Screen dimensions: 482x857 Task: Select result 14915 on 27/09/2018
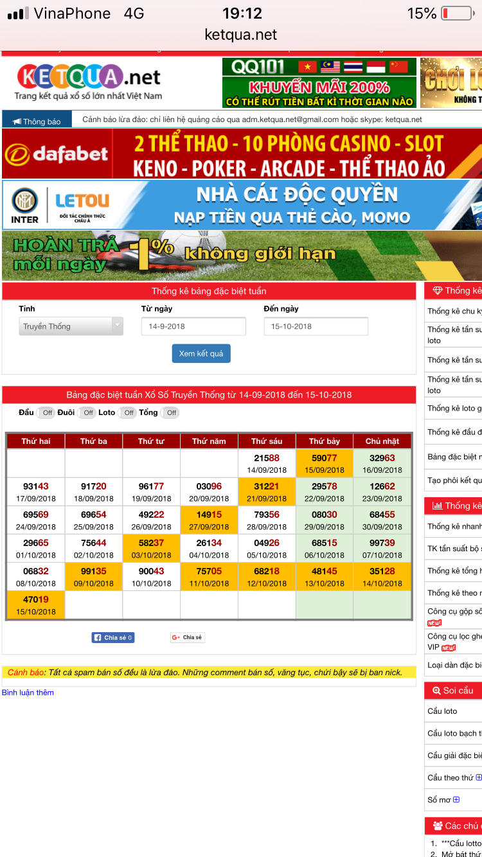point(209,520)
